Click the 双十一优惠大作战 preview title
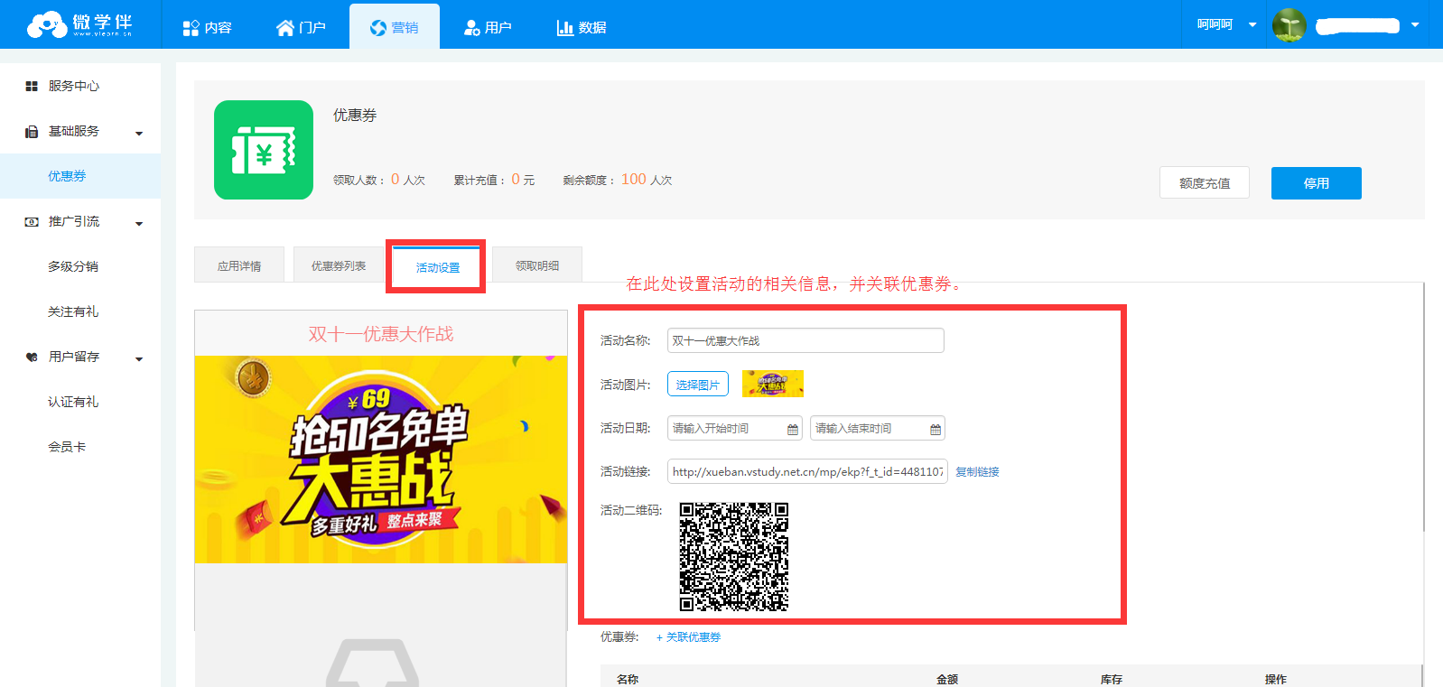1443x687 pixels. coord(381,334)
